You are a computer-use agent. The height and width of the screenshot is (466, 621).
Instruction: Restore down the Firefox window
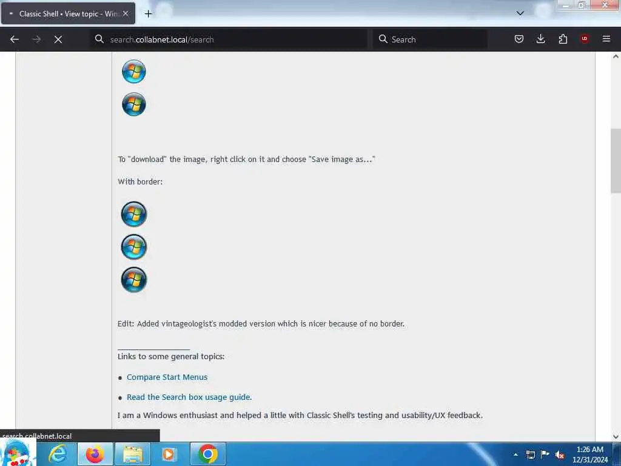(x=582, y=5)
